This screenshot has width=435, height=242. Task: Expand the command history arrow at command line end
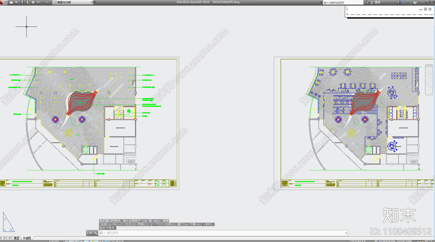[346, 233]
